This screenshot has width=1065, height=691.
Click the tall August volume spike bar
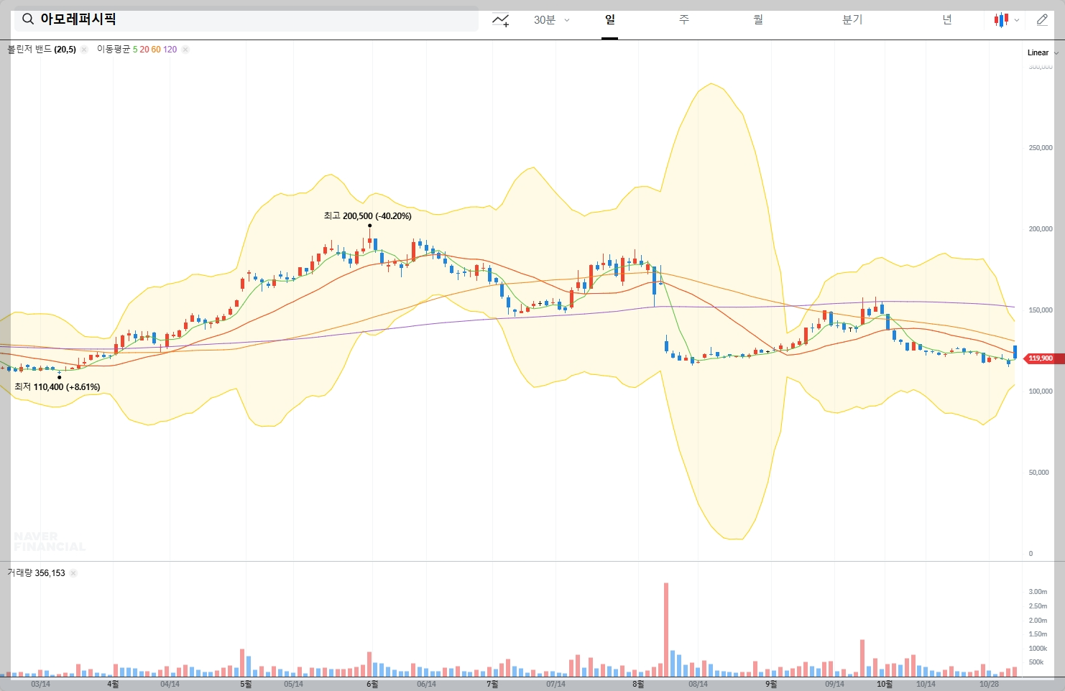(666, 629)
